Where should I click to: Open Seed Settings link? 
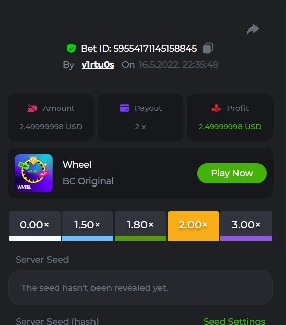234,321
